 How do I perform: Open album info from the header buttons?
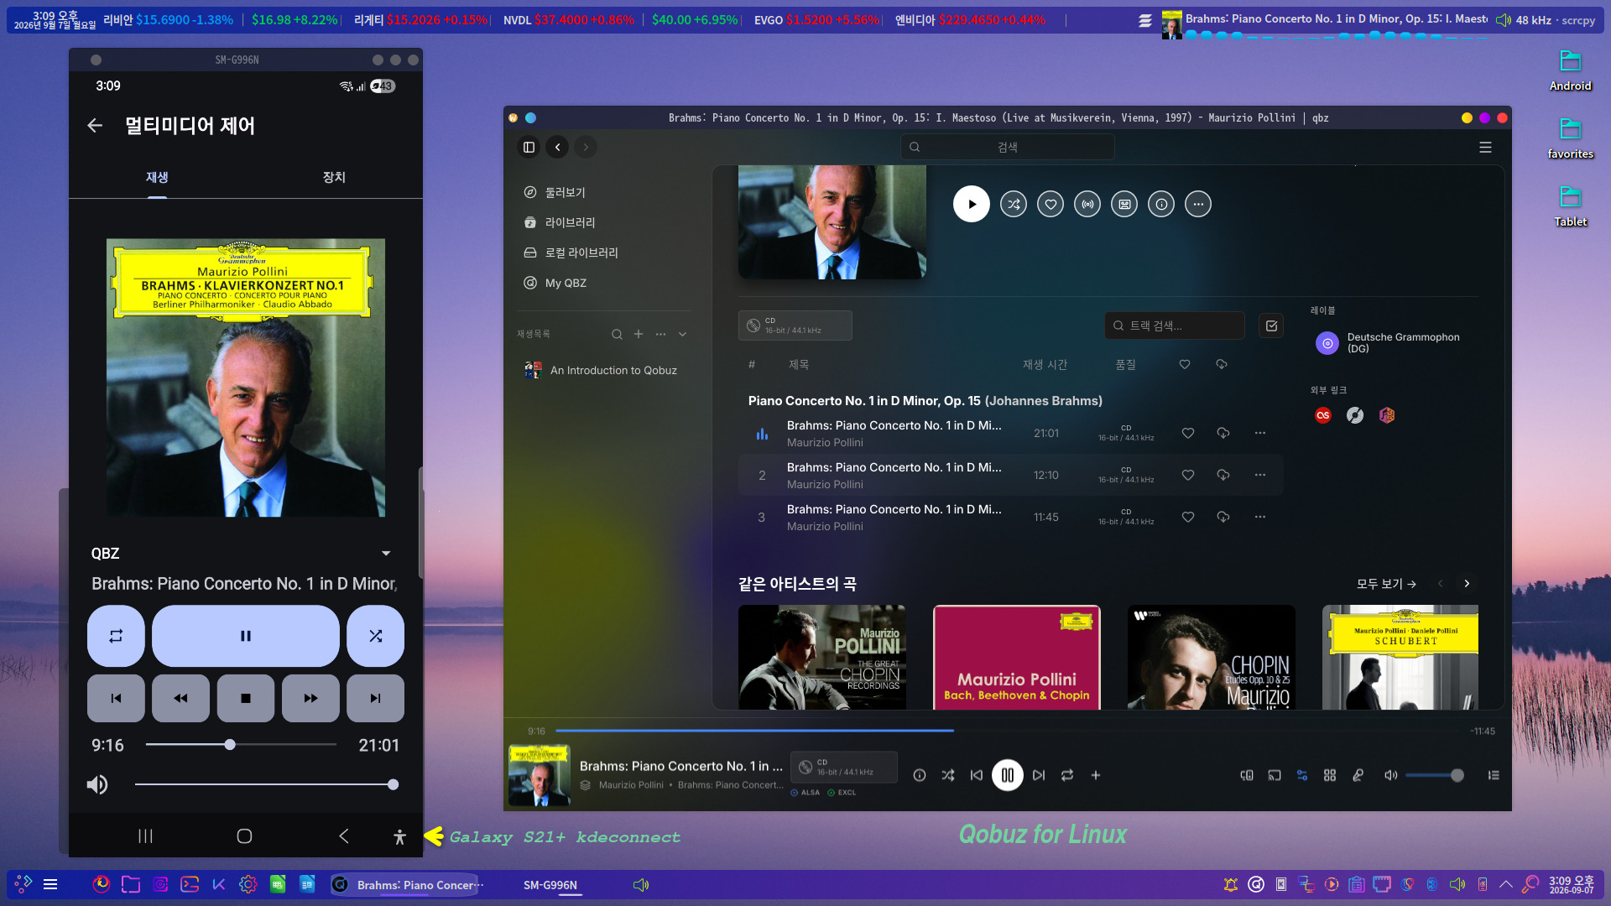(x=1161, y=204)
